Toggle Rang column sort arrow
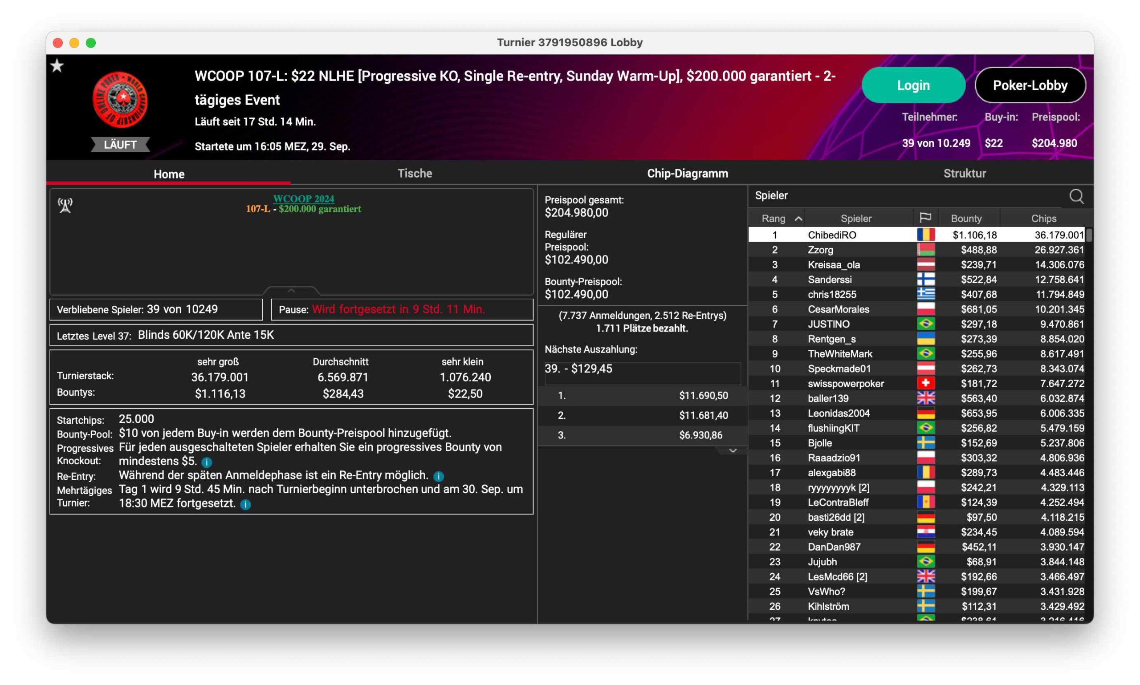Screen dimensions: 1140x685 pyautogui.click(x=798, y=219)
